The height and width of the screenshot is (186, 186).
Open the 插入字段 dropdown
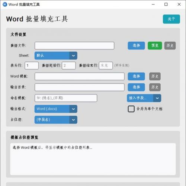[x=144, y=98]
